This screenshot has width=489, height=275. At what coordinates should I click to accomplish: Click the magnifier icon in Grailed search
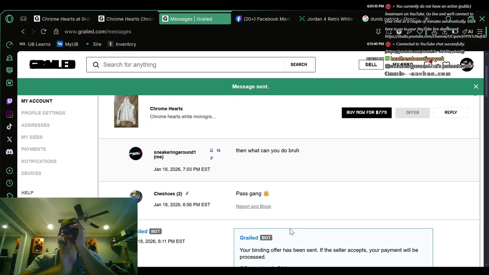pos(96,65)
